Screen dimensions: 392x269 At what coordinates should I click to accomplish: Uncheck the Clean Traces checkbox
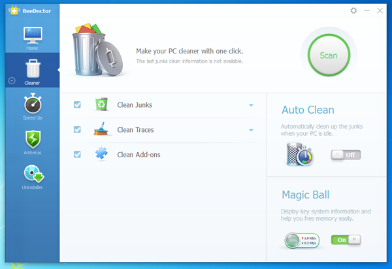click(x=77, y=130)
